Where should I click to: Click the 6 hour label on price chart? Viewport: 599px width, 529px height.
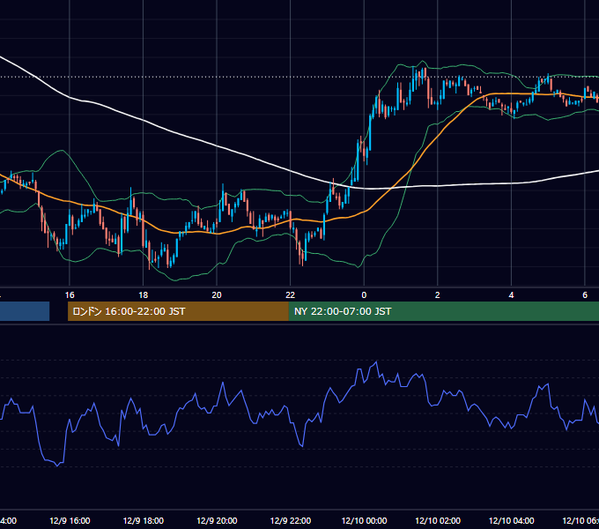click(x=585, y=295)
